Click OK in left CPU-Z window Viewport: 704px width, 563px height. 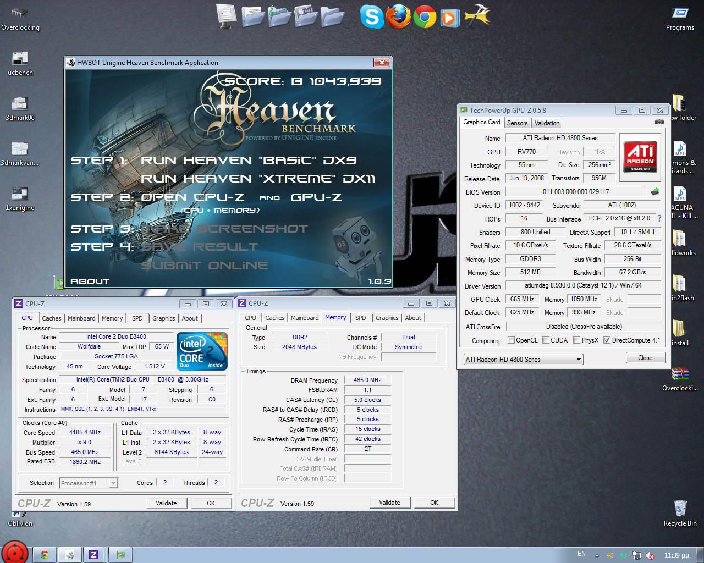tap(211, 503)
